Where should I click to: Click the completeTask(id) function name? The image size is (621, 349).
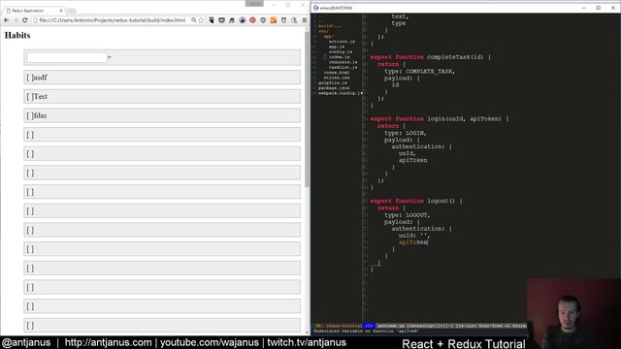(455, 57)
